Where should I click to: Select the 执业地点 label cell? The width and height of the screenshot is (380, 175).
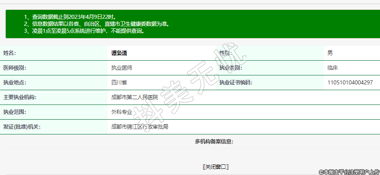(15, 83)
